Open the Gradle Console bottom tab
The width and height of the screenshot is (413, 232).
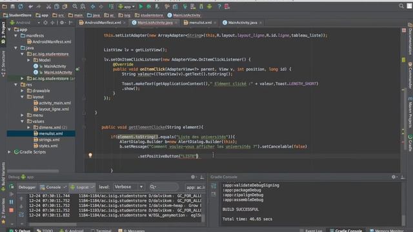coord(346,231)
